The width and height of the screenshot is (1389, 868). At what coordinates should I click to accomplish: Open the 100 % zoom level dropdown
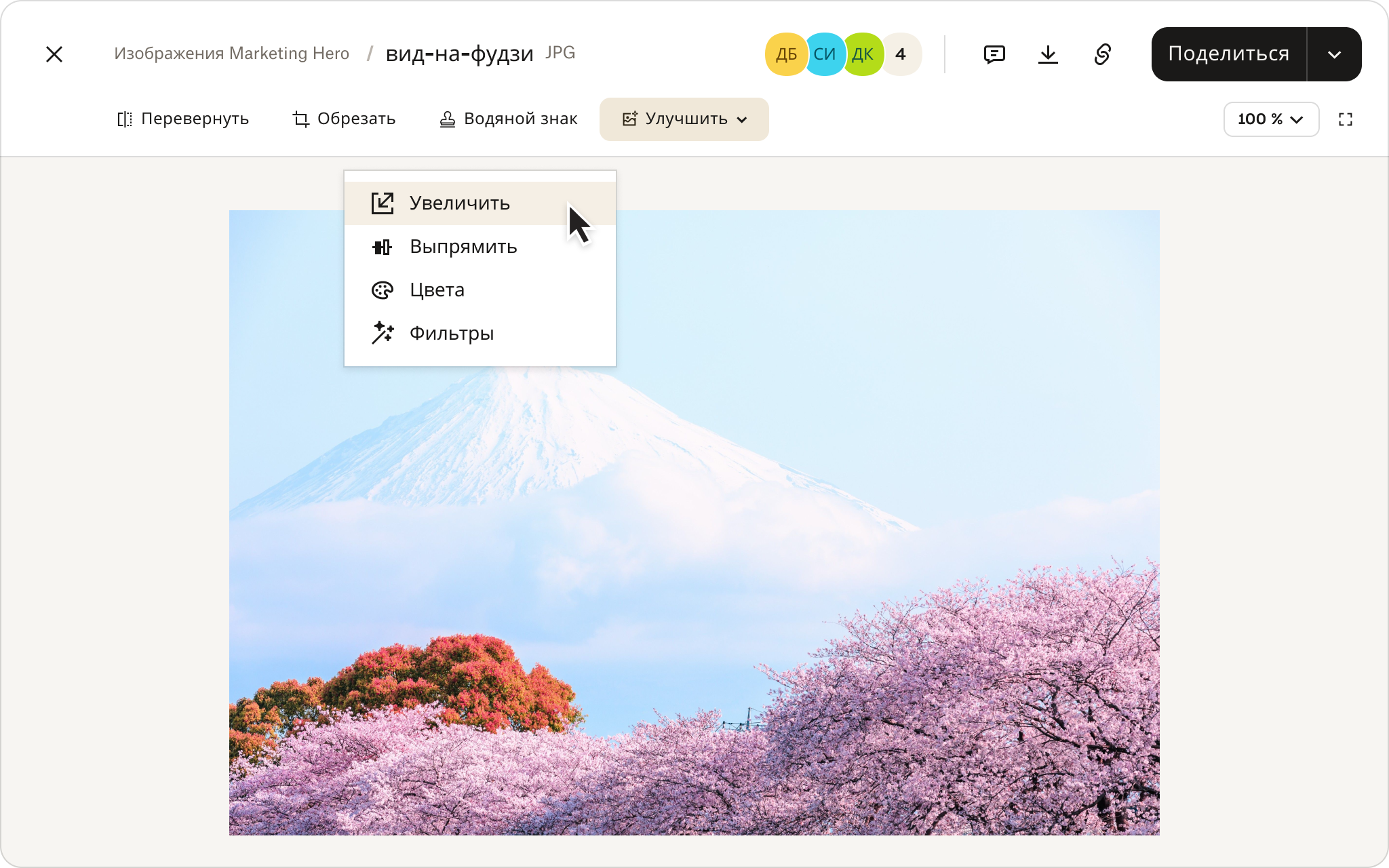point(1271,119)
